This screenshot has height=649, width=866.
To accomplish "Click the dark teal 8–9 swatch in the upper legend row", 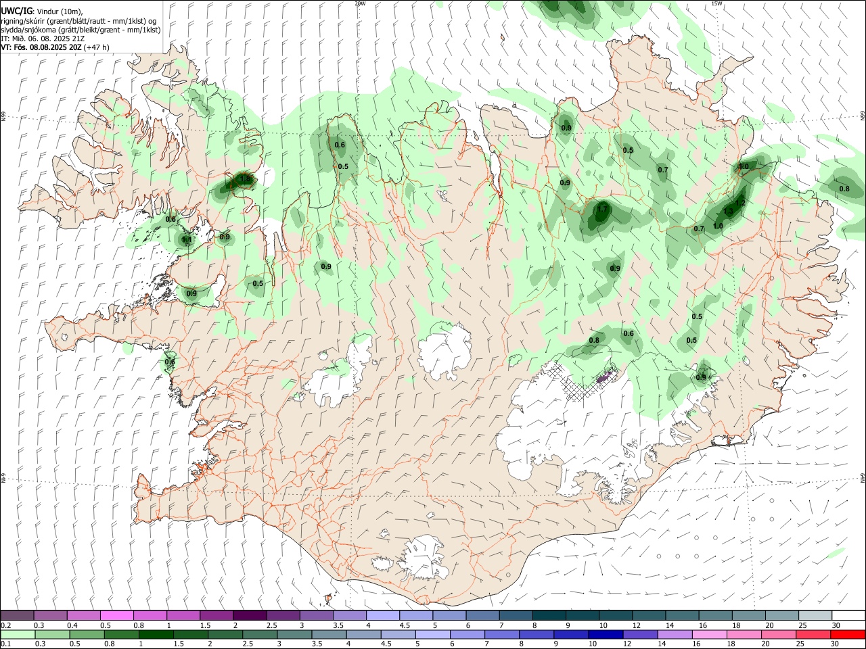I will pos(548,616).
